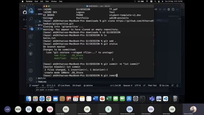Open Launchpad from the Dock
Screen dimensions: 204x115
(35, 99)
